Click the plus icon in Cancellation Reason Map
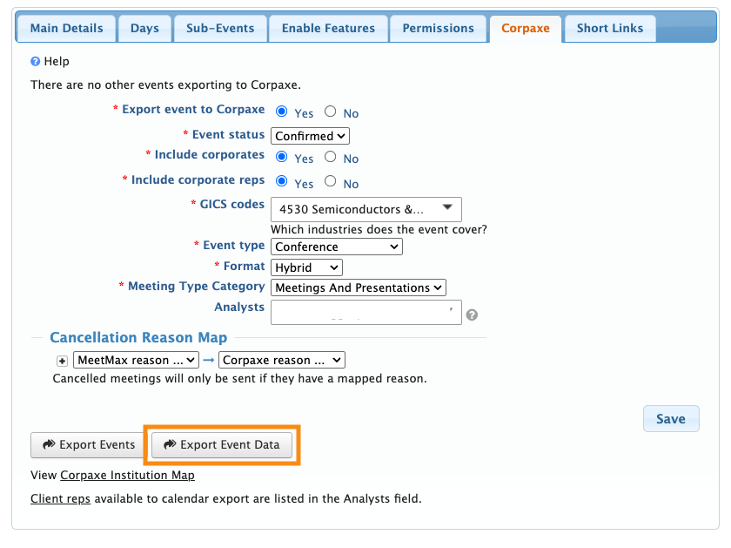 pyautogui.click(x=62, y=360)
